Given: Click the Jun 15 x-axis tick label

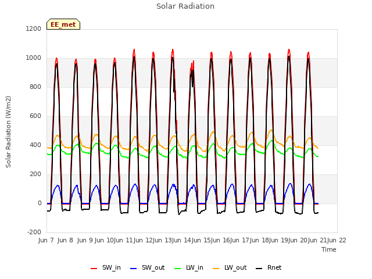Looking at the screenshot, I should coord(201,240).
